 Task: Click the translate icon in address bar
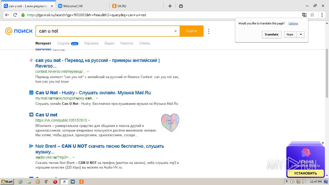304,15
